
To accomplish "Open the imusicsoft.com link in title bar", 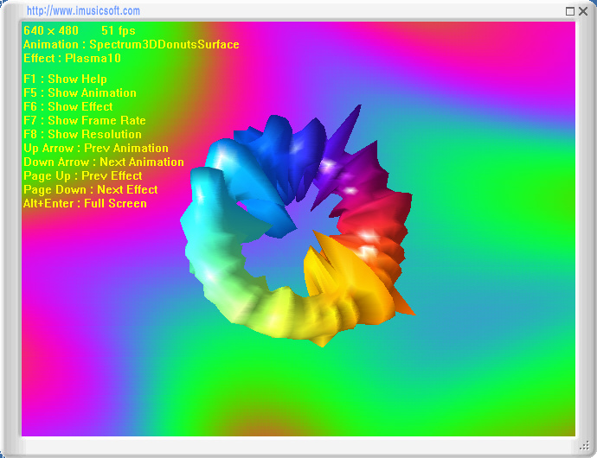I will pos(83,10).
